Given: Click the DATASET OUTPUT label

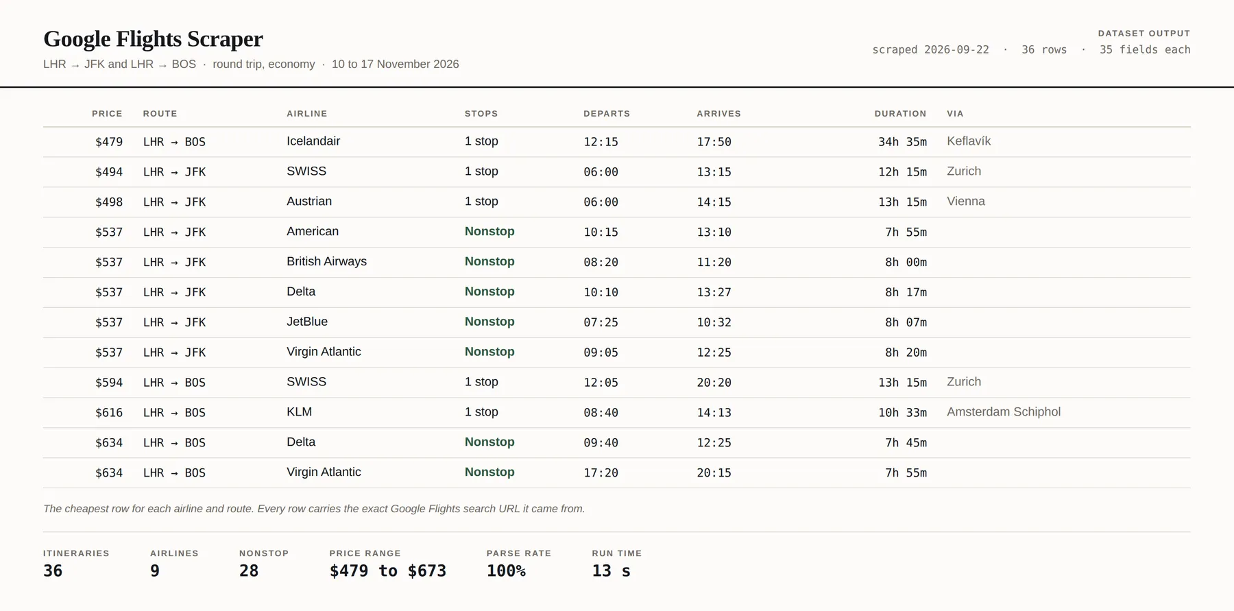Looking at the screenshot, I should [1144, 34].
